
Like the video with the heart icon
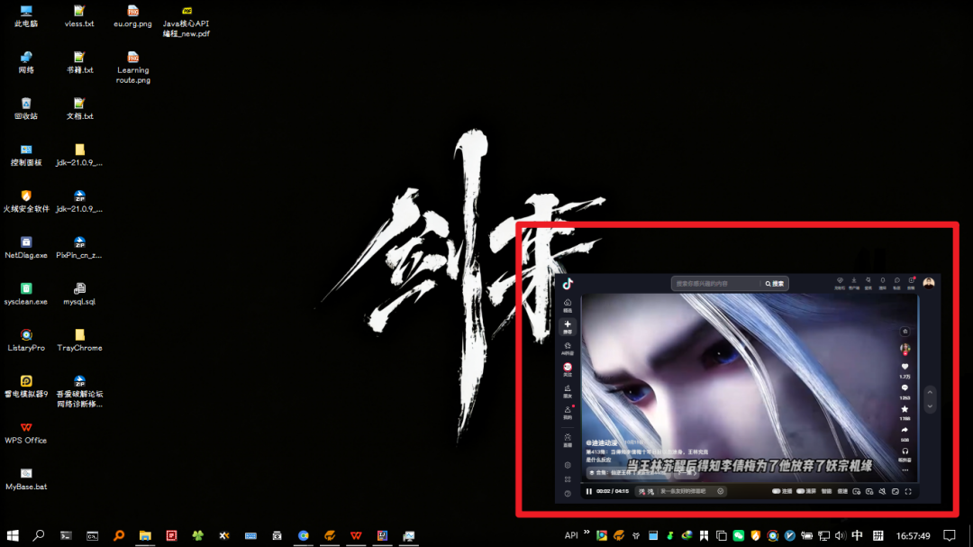point(905,368)
